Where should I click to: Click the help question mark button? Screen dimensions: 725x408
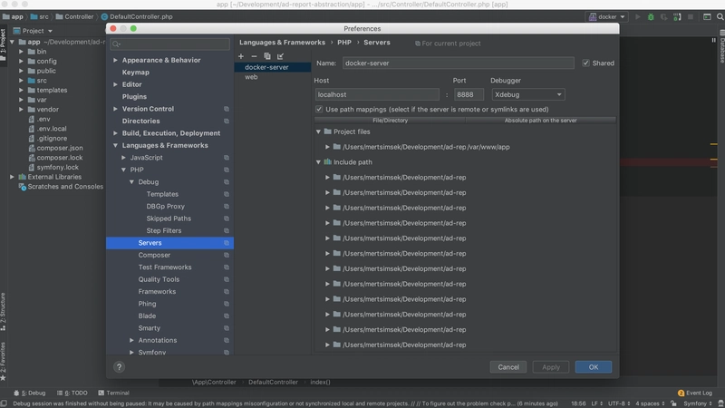[119, 367]
